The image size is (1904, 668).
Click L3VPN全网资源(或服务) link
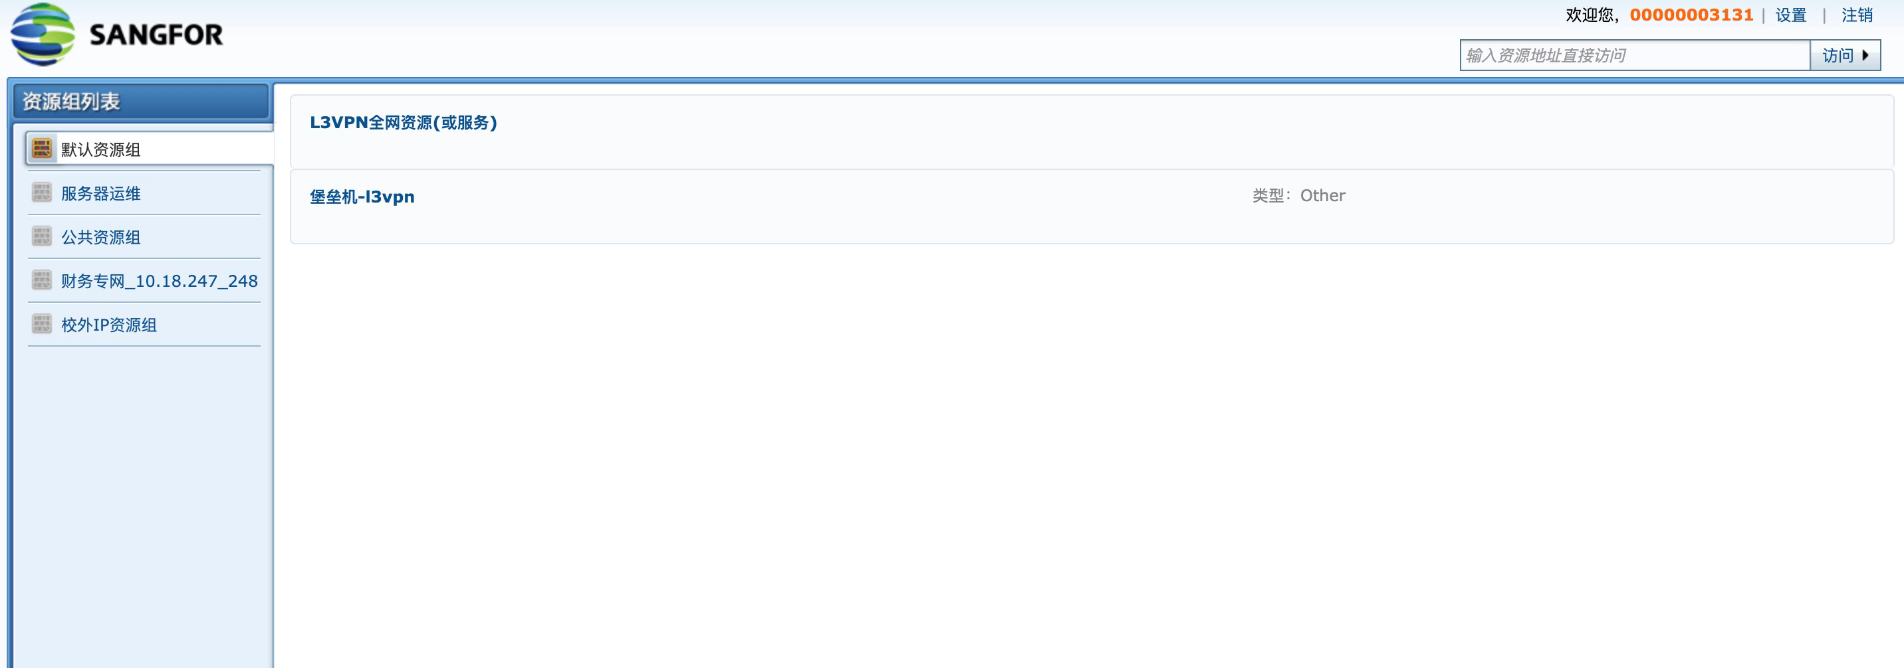click(x=404, y=123)
